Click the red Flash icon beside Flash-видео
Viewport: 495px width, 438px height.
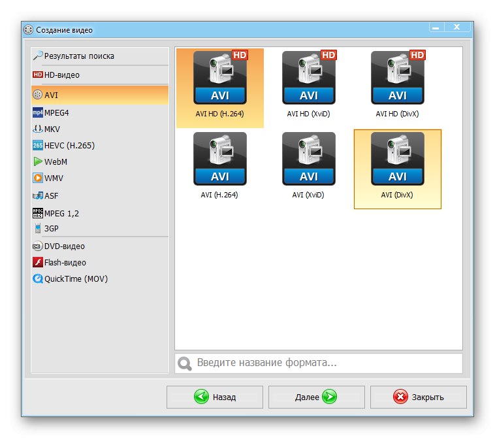[38, 262]
